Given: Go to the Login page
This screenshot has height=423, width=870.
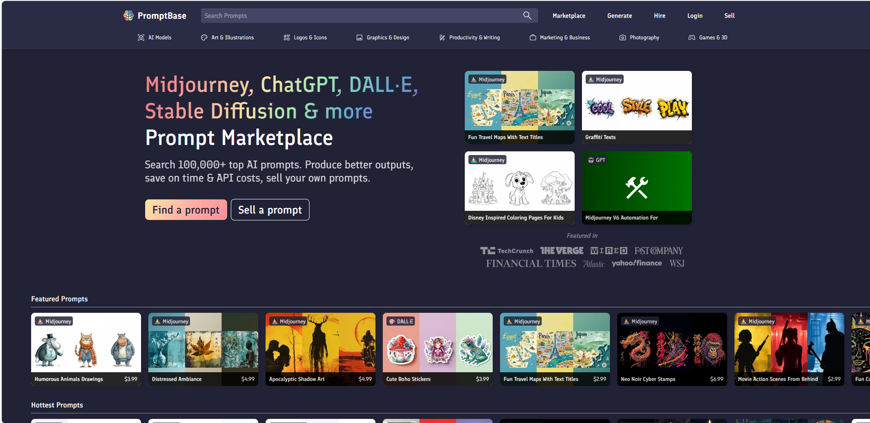Looking at the screenshot, I should [695, 16].
